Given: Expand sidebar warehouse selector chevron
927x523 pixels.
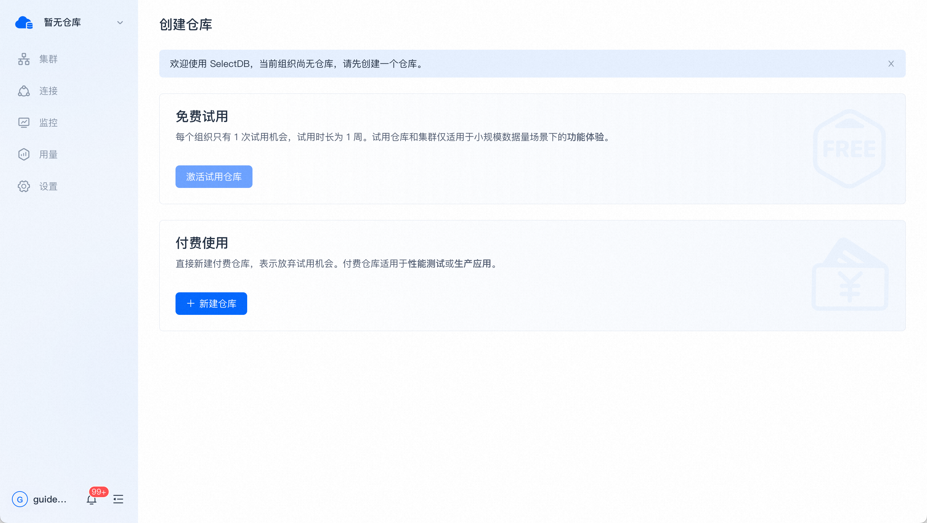Looking at the screenshot, I should (120, 22).
